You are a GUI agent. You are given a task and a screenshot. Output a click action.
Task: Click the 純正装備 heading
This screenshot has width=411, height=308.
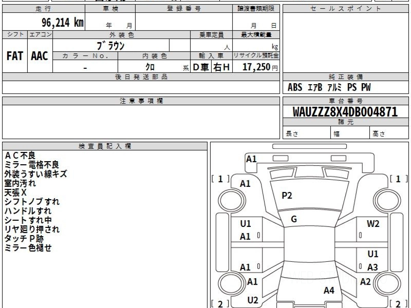pyautogui.click(x=346, y=77)
